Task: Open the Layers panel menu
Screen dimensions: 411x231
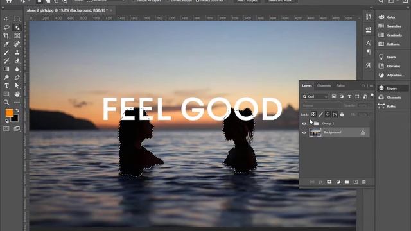Action: tap(371, 86)
